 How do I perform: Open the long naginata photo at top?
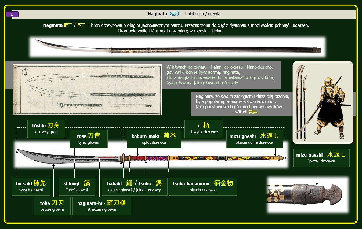pos(177,47)
